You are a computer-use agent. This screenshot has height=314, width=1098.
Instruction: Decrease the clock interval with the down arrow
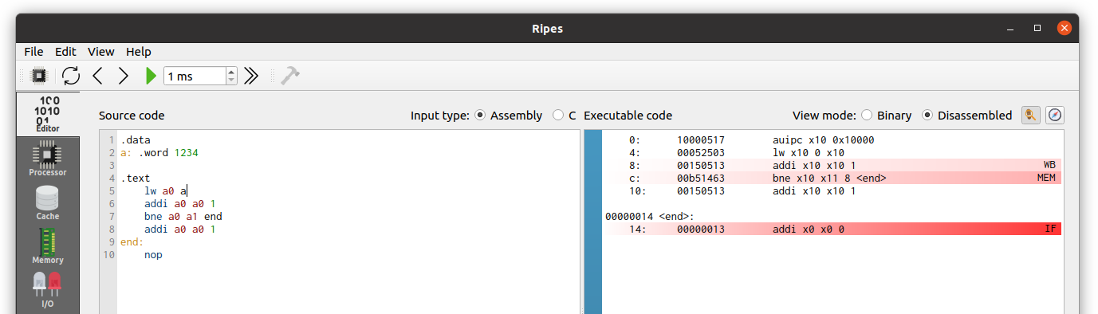(231, 80)
